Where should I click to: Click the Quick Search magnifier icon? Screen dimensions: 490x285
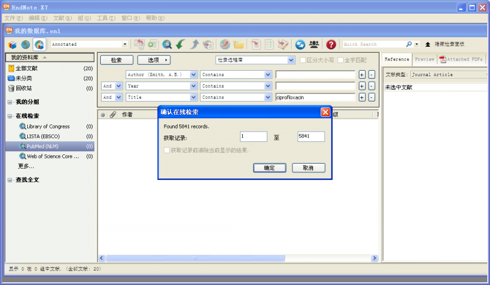point(409,44)
